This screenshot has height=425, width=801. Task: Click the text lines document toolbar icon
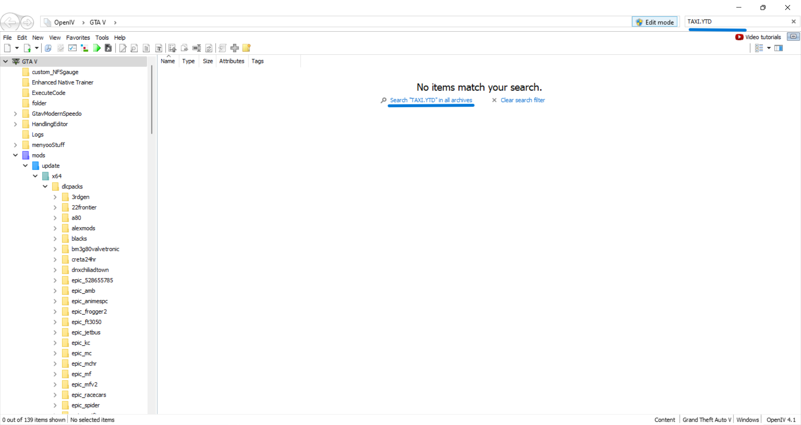(x=146, y=48)
